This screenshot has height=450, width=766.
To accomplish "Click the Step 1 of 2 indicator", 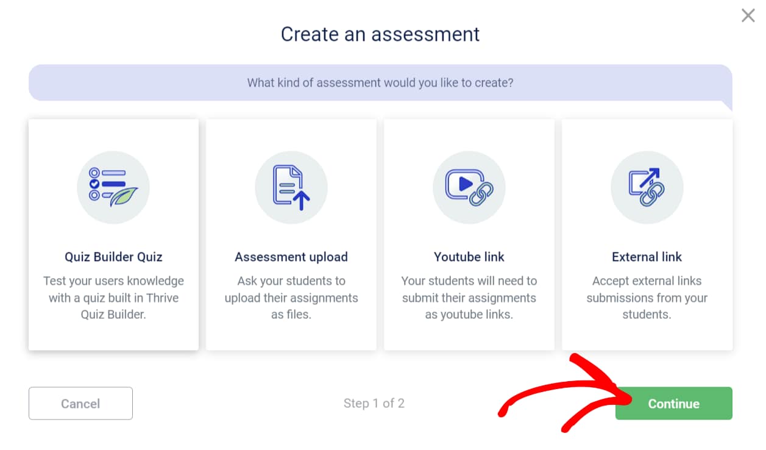I will tap(374, 403).
